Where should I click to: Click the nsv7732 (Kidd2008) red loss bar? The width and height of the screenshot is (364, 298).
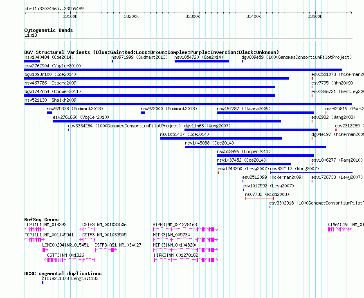pyautogui.click(x=260, y=198)
